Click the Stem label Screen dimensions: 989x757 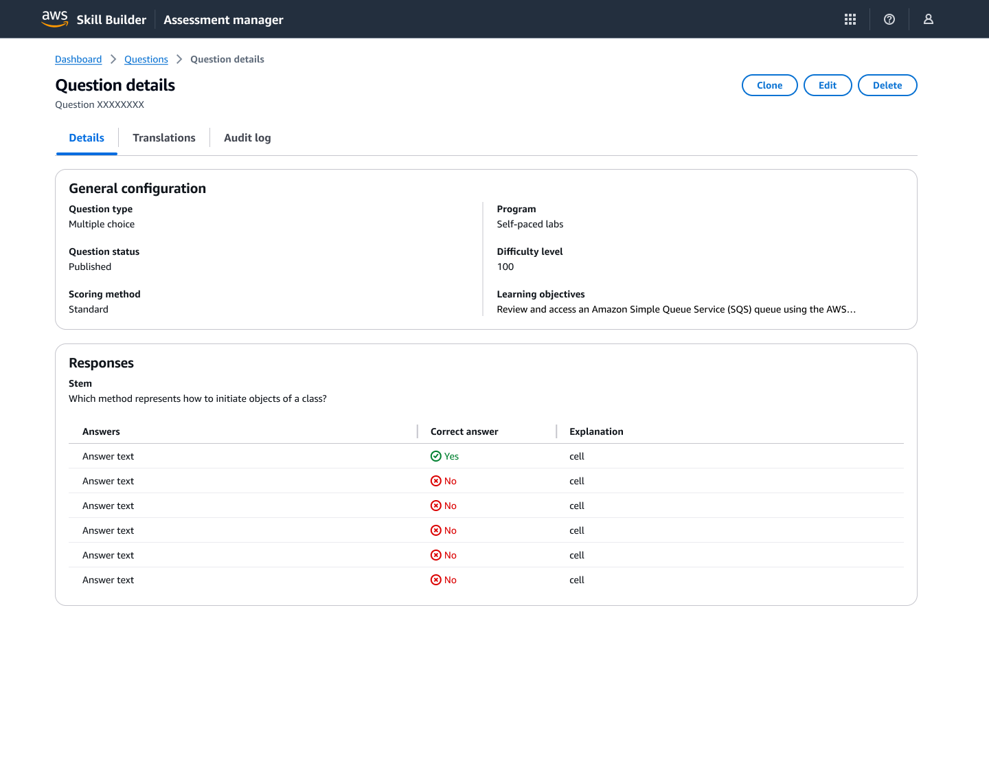point(80,383)
